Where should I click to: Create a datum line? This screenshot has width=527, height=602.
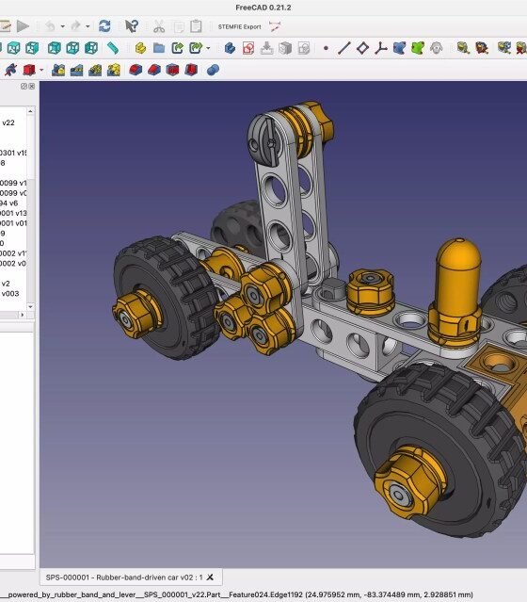coord(344,48)
